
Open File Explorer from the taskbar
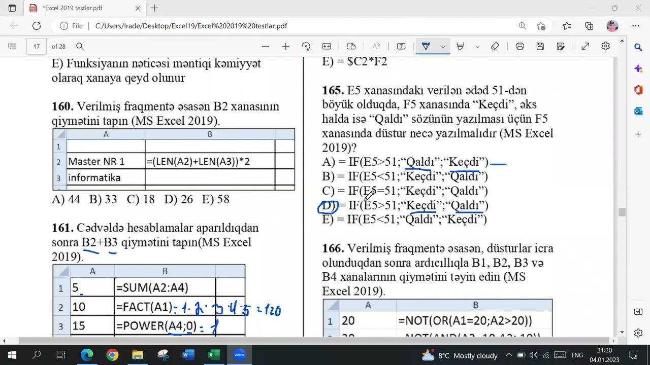point(138,355)
